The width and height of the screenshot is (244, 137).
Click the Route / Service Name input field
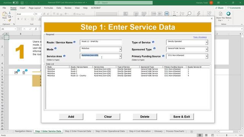[x=101, y=42]
